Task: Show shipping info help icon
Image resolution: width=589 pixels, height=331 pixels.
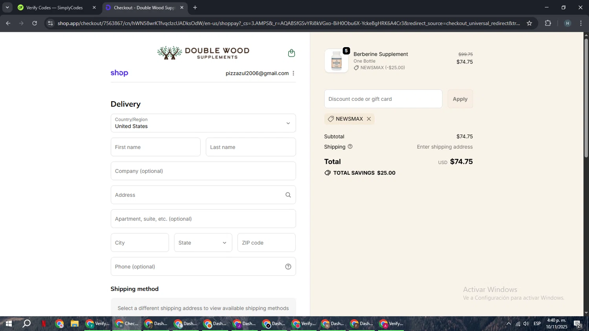Action: point(350,147)
